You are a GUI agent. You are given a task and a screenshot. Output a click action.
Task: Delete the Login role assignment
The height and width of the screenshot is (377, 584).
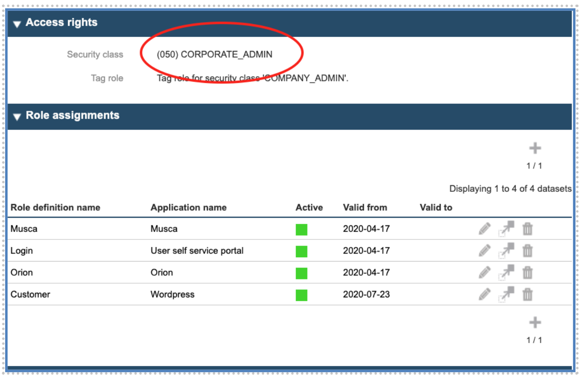click(x=528, y=250)
